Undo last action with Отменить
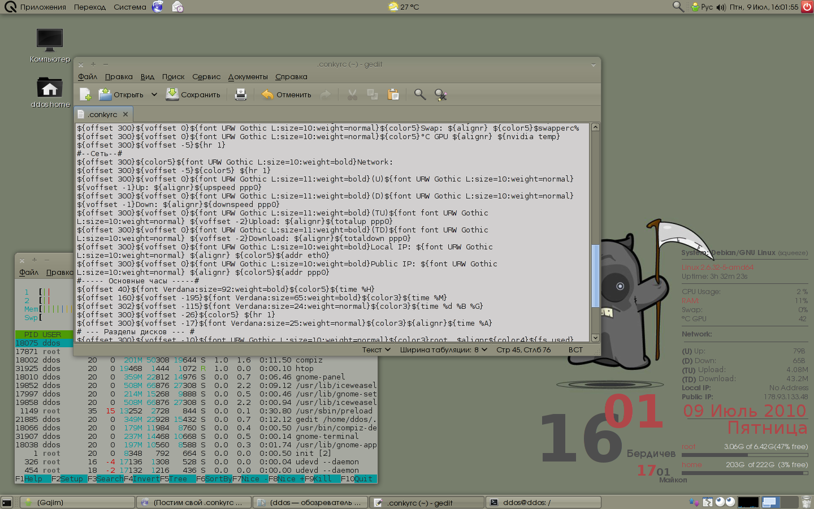814x509 pixels. [x=287, y=94]
